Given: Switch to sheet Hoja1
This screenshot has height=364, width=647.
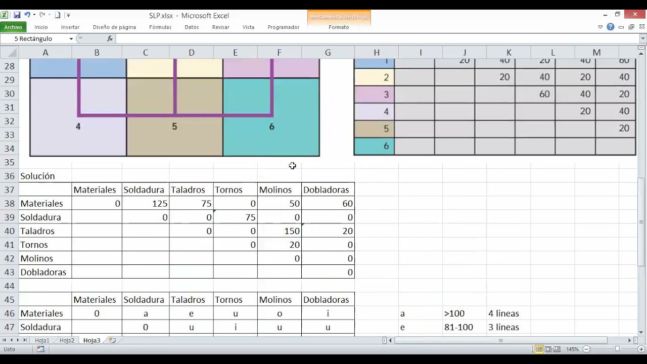Looking at the screenshot, I should point(42,341).
